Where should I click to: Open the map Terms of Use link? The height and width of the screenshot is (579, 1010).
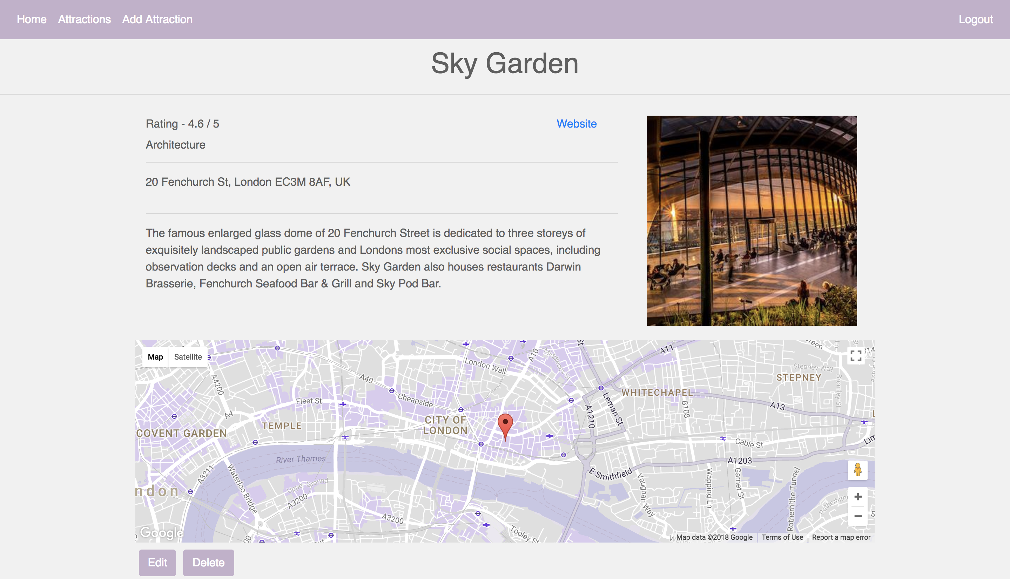click(782, 537)
